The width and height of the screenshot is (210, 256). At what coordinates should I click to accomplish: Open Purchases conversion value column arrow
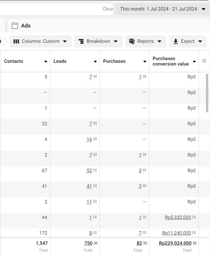click(x=194, y=61)
